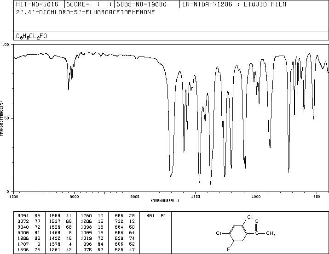Select the peak table row 732 12

point(125,221)
